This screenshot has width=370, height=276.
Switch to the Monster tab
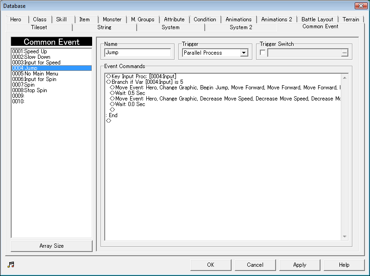click(x=112, y=19)
